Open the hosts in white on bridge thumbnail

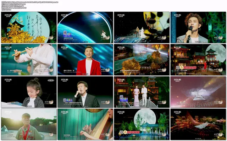(x=142, y=92)
